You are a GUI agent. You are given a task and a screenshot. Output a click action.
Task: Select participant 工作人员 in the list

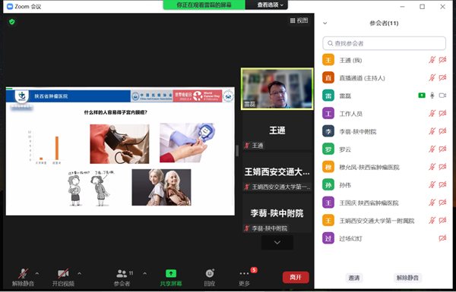tap(384, 114)
